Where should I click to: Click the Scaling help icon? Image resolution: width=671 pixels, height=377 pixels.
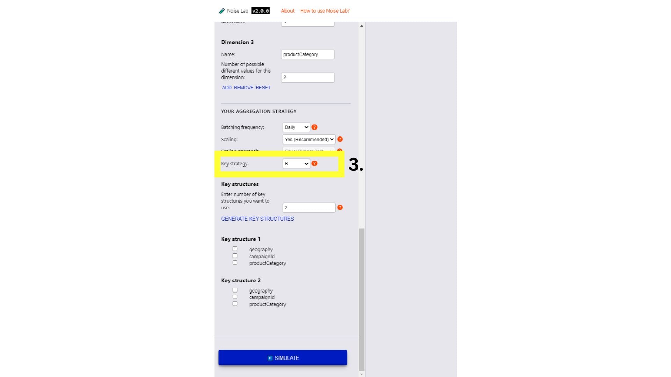340,139
